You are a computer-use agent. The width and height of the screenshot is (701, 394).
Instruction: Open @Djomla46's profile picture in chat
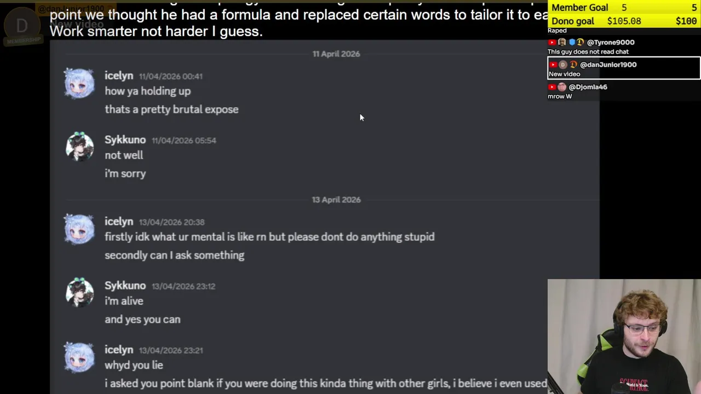[x=562, y=87]
